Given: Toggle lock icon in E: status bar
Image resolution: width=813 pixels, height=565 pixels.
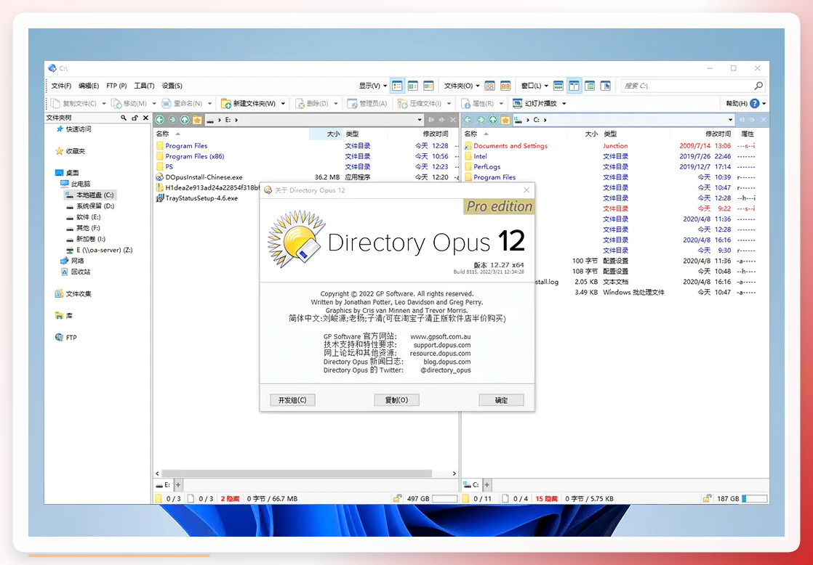Looking at the screenshot, I should click(397, 498).
